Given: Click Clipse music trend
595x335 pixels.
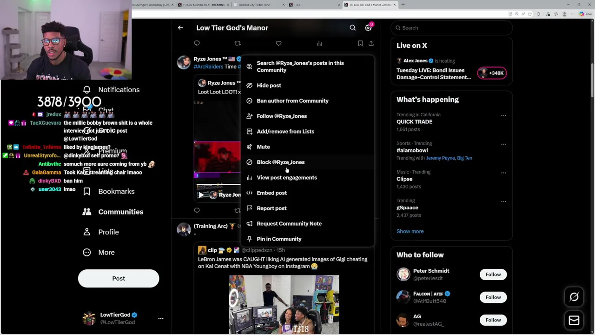Looking at the screenshot, I should point(404,179).
